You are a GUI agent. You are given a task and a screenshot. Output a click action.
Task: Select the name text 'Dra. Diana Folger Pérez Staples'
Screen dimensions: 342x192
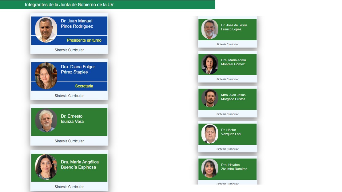pyautogui.click(x=78, y=69)
